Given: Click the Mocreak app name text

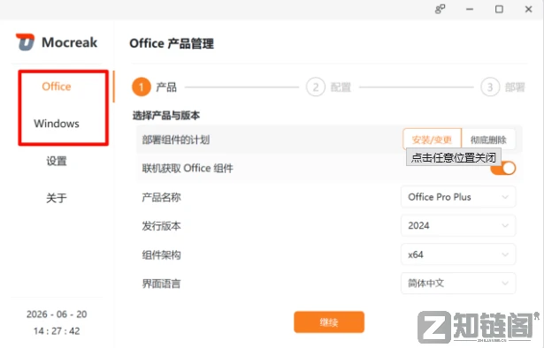Looking at the screenshot, I should pos(69,42).
